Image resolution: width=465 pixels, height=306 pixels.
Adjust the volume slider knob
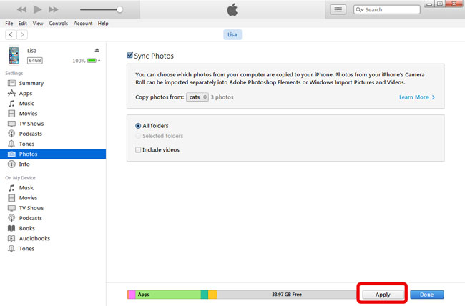119,9
